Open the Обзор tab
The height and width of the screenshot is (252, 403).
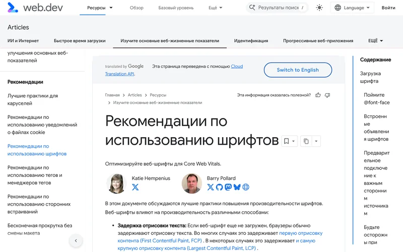[x=137, y=8]
